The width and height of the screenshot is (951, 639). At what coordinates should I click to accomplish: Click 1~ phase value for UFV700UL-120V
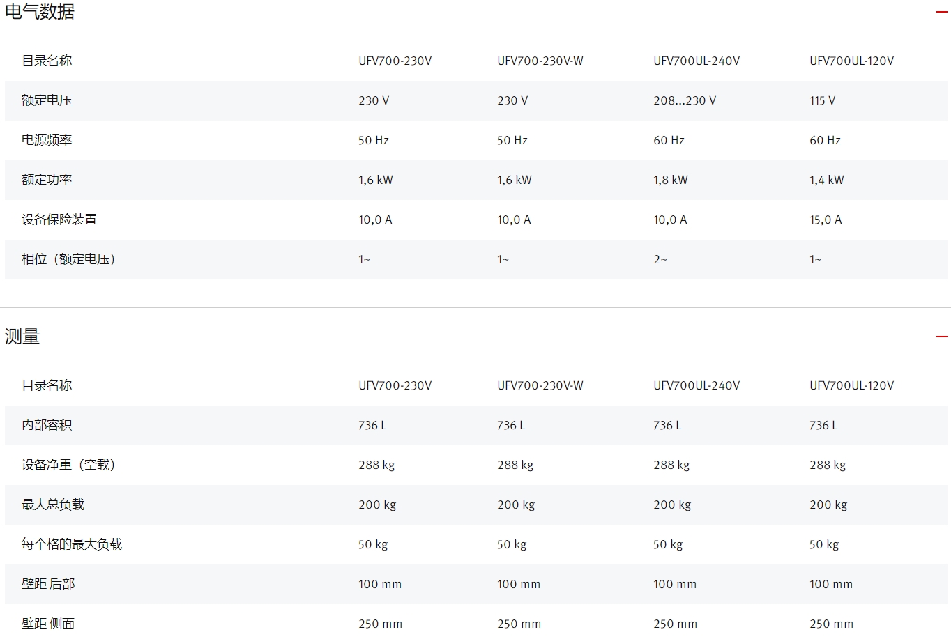[x=816, y=259]
